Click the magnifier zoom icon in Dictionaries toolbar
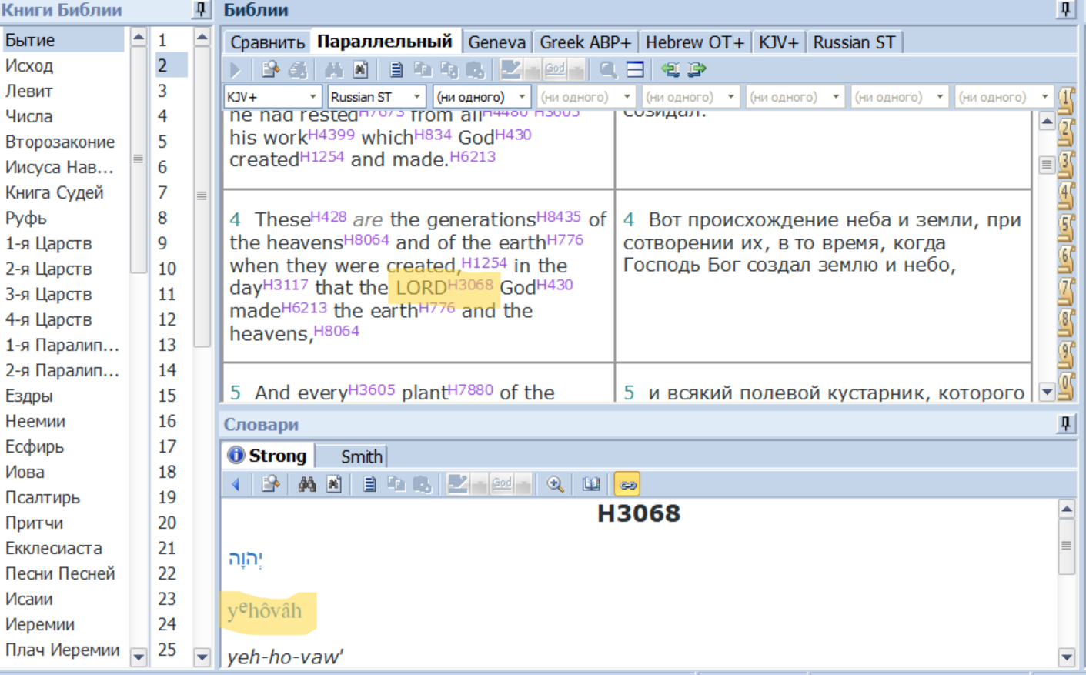Image resolution: width=1086 pixels, height=675 pixels. point(555,484)
